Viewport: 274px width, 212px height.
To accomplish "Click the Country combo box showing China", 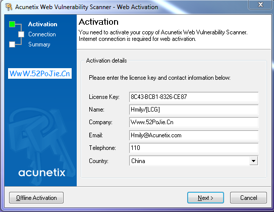I will pyautogui.click(x=194, y=161).
